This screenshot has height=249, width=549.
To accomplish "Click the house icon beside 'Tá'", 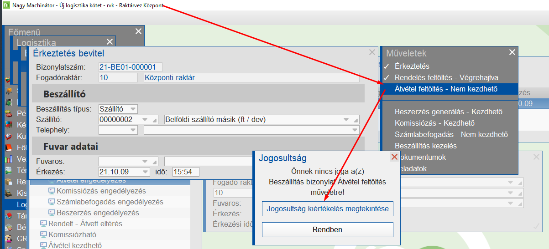I will tap(8, 216).
